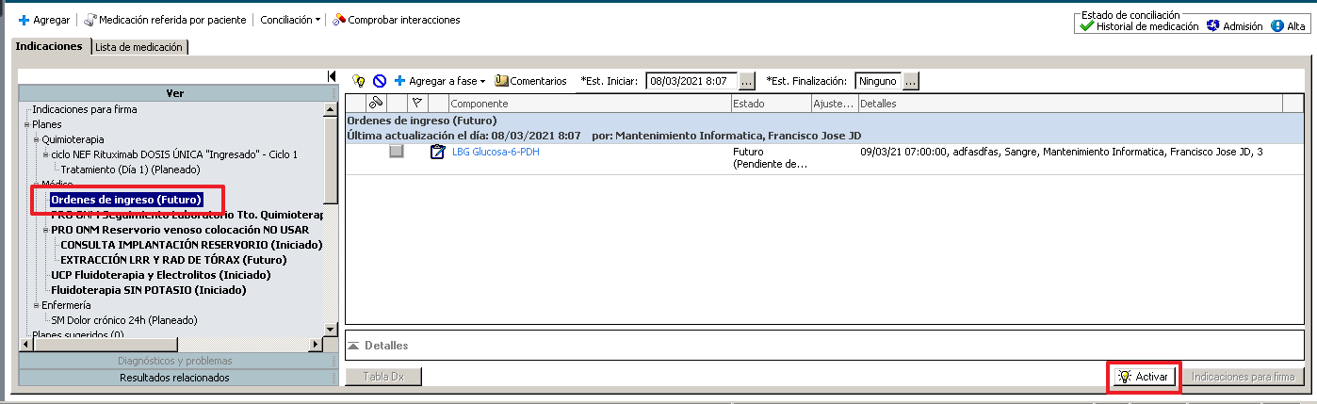Switch to the Lista de medicación tab
Viewport: 1317px width, 404px height.
(x=139, y=47)
